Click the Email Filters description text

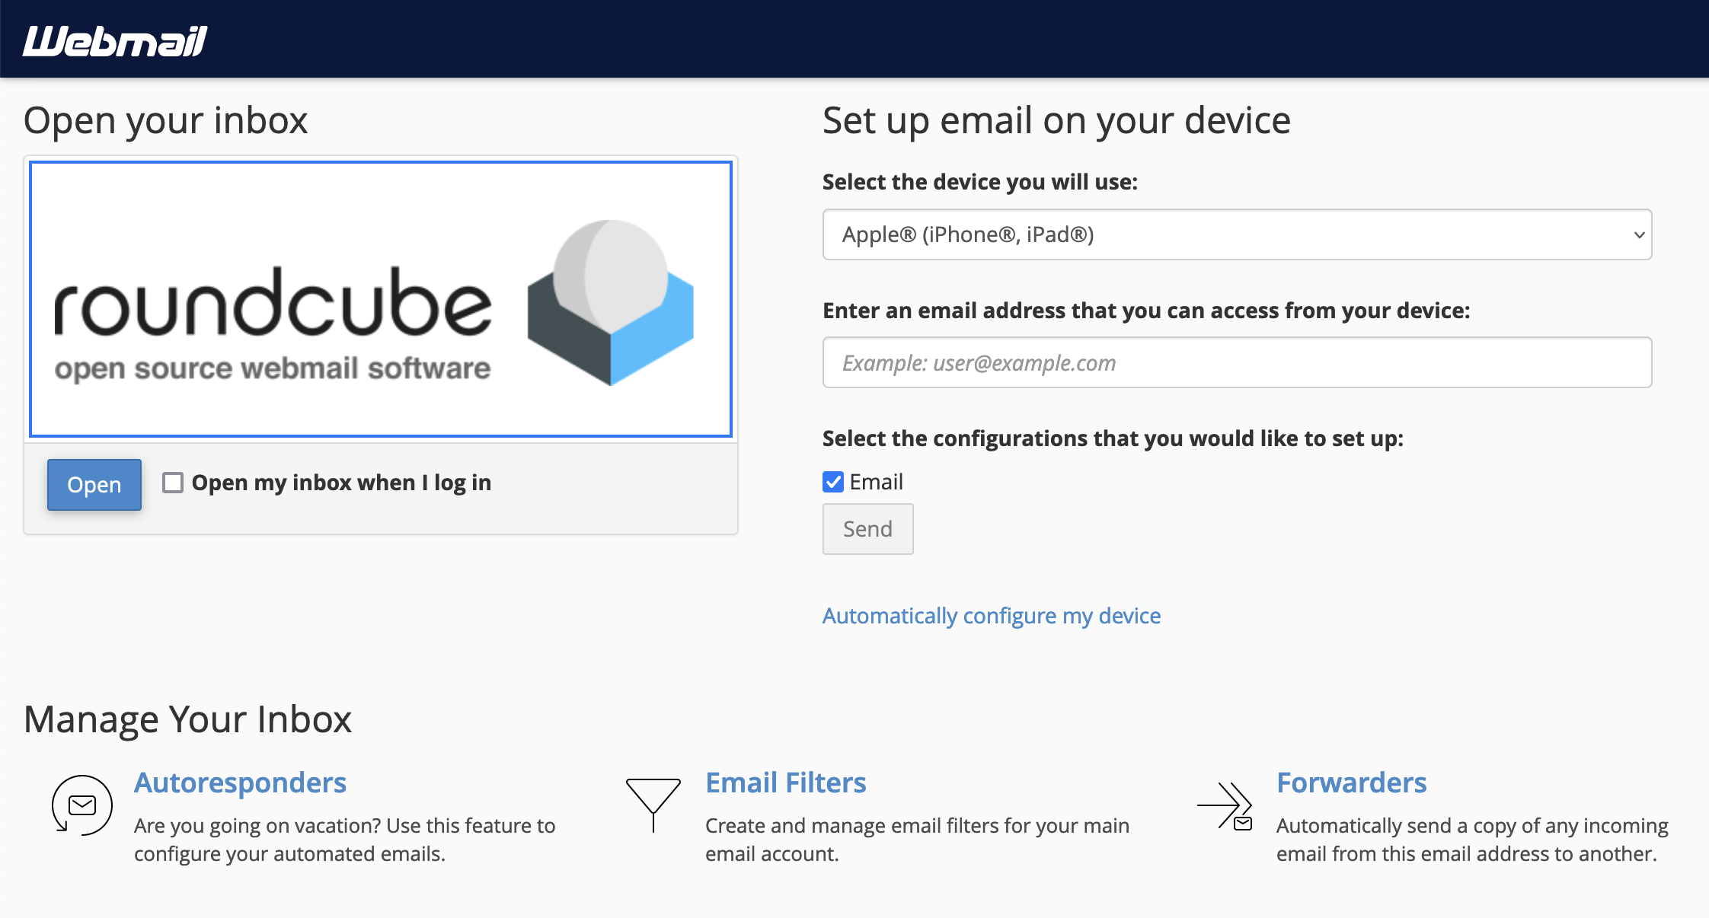pos(917,840)
